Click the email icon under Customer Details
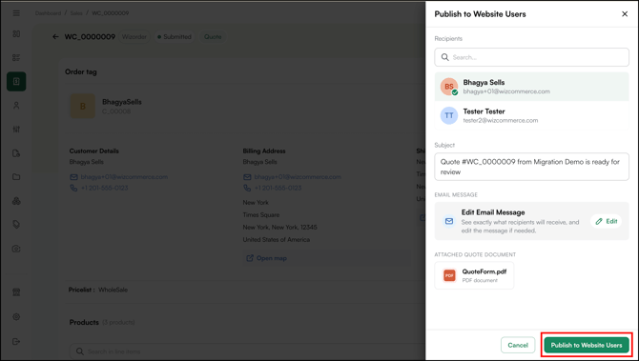Image resolution: width=639 pixels, height=361 pixels. click(73, 177)
